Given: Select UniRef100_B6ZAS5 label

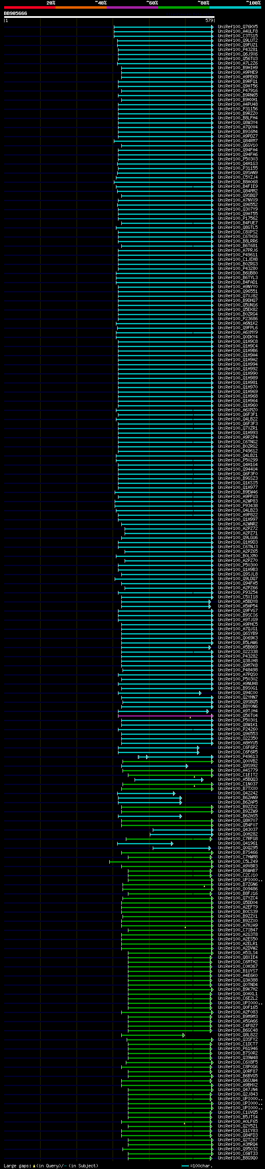Looking at the screenshot, I should tap(238, 816).
